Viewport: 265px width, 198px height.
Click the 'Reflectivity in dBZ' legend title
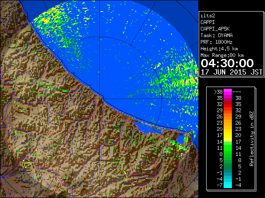252,139
